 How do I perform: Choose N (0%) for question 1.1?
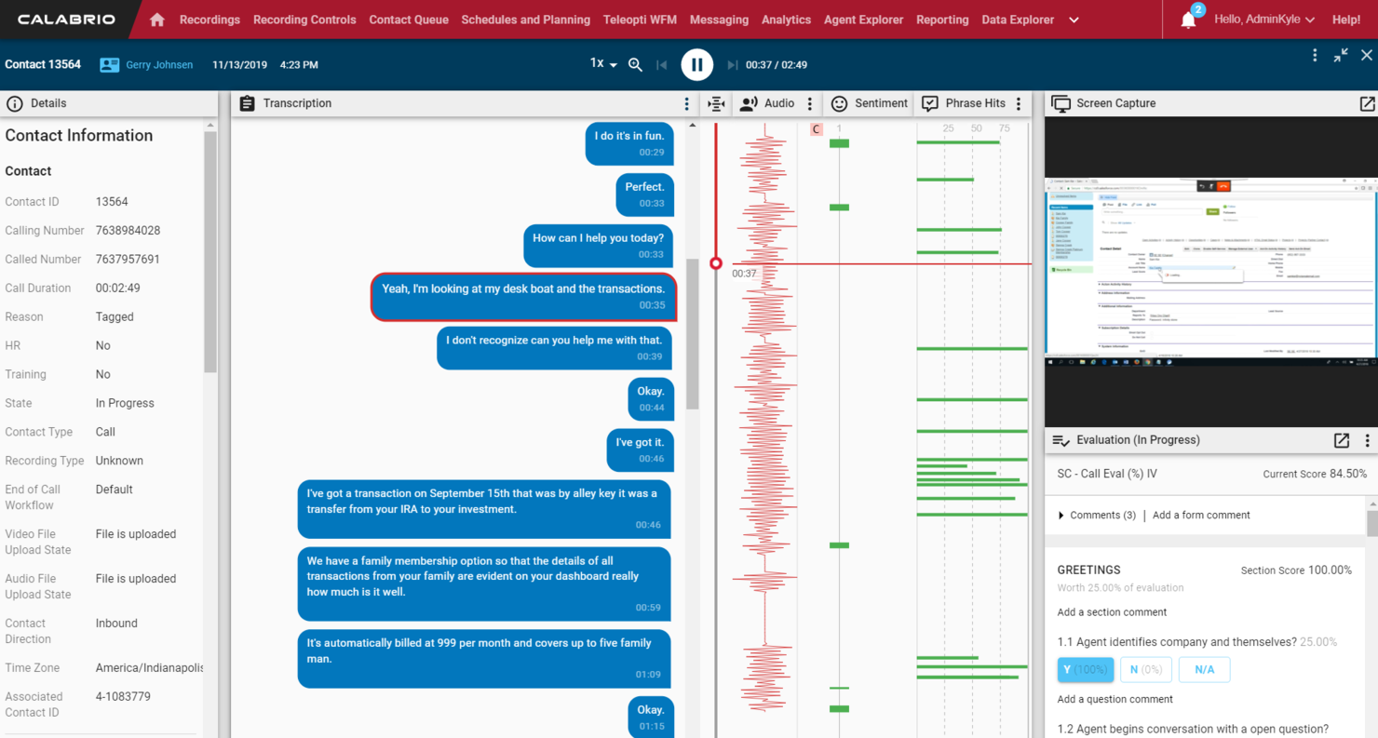[1146, 669]
